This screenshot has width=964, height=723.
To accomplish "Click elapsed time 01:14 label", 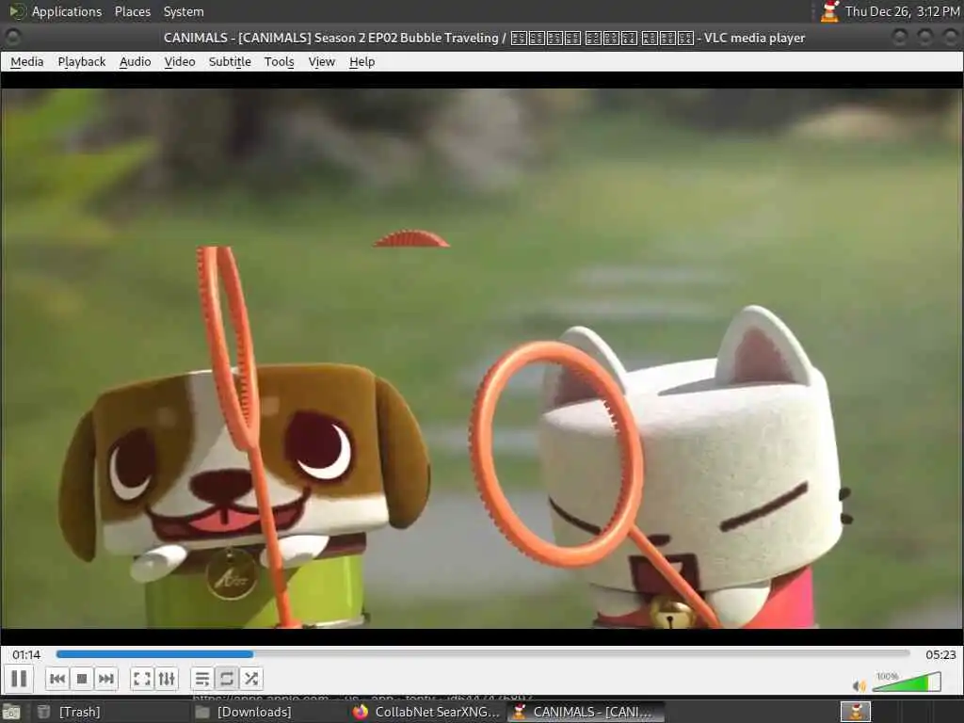I will pyautogui.click(x=26, y=655).
